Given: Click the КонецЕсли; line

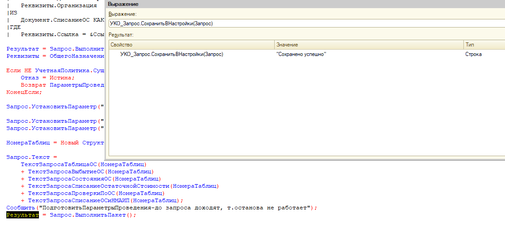Looking at the screenshot, I should pos(24,92).
